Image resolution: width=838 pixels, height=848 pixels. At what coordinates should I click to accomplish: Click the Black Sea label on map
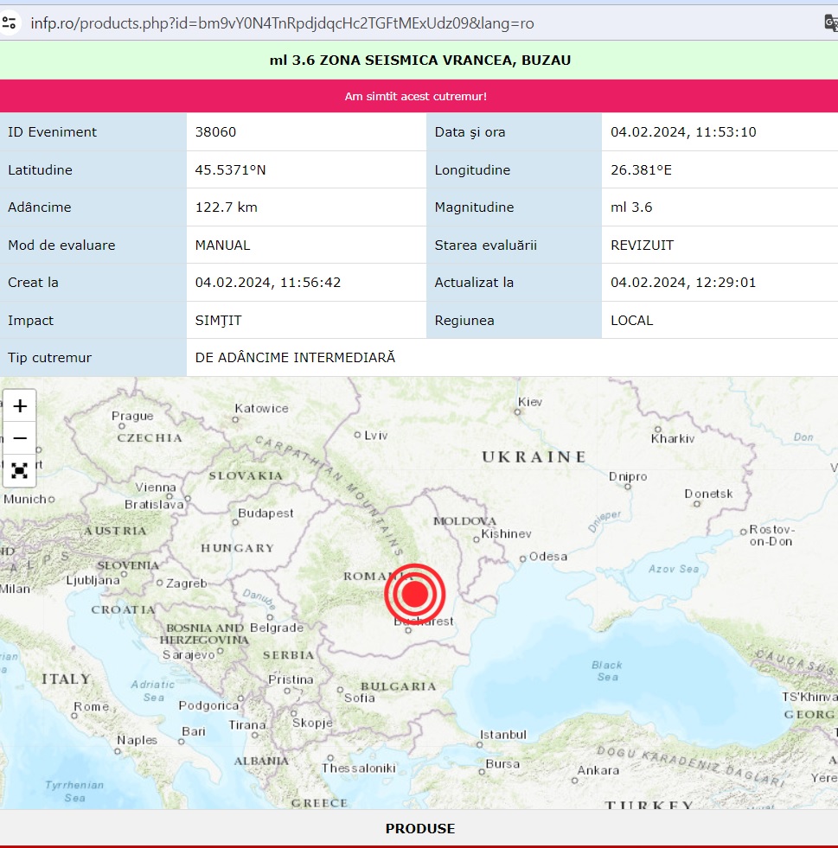(x=607, y=671)
